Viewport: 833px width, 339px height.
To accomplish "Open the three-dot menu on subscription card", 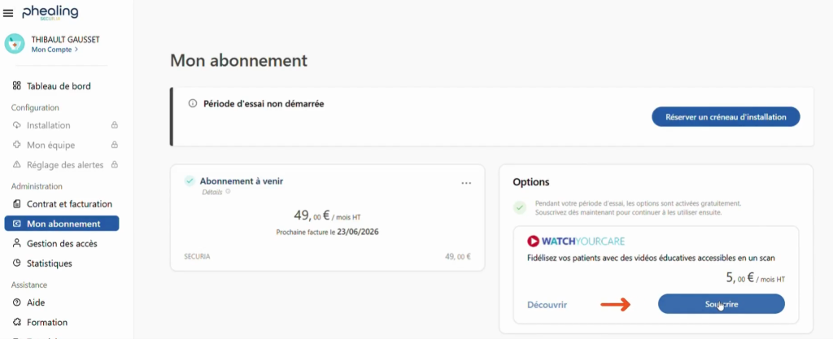I will [x=466, y=183].
